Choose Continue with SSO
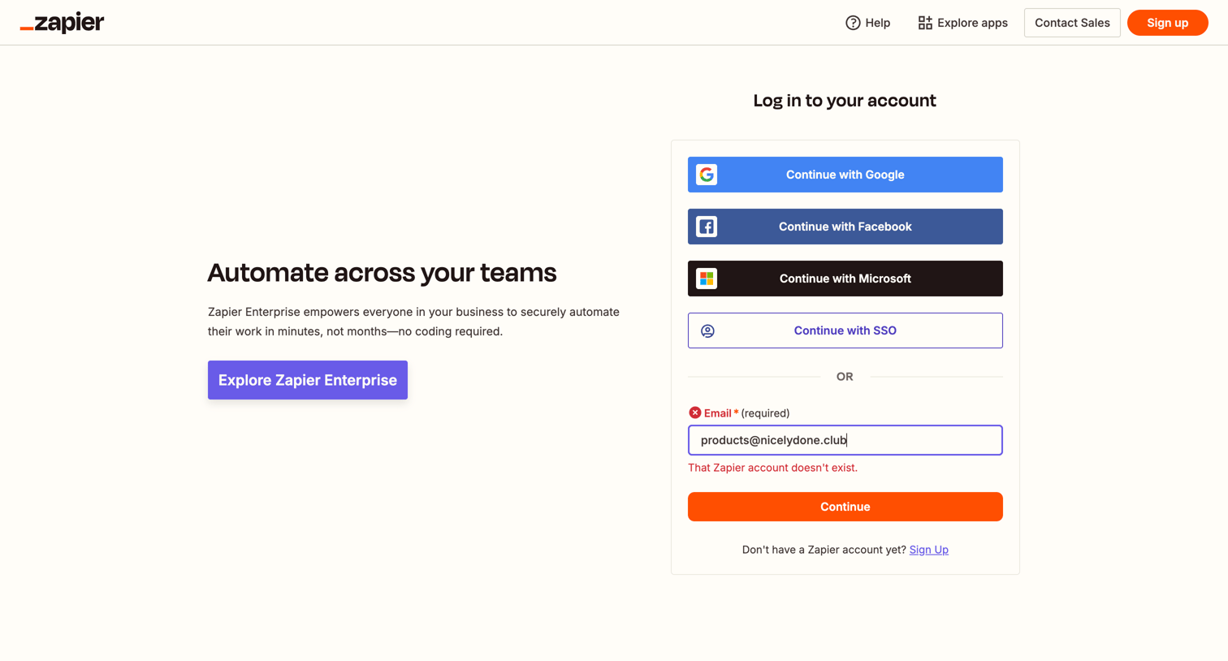Image resolution: width=1228 pixels, height=661 pixels. point(845,330)
